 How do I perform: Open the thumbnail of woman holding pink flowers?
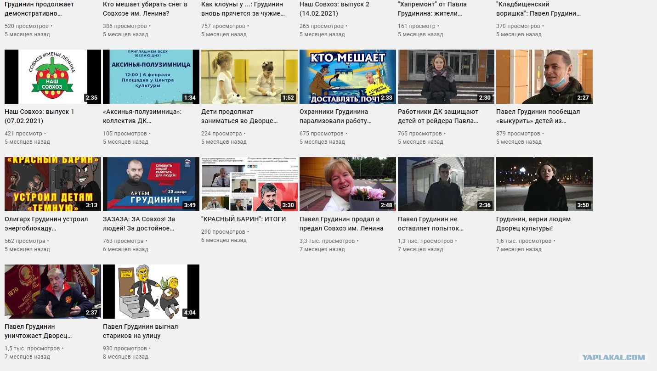[348, 184]
